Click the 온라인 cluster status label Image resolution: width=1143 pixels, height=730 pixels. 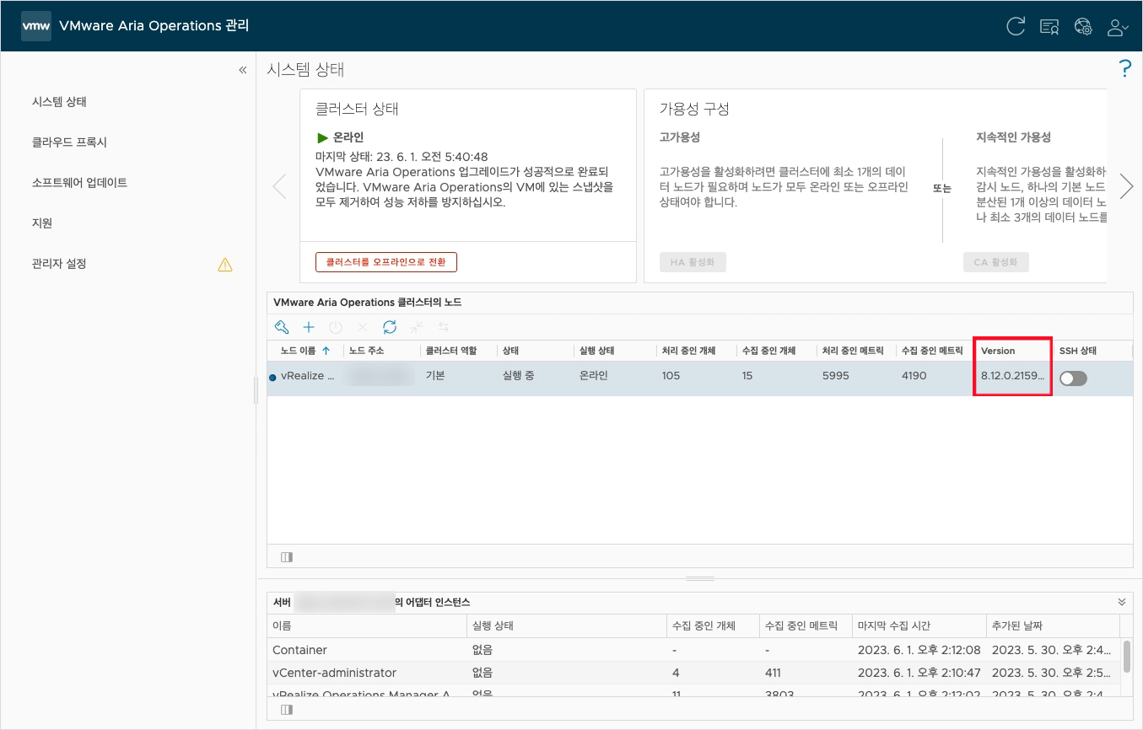point(348,137)
